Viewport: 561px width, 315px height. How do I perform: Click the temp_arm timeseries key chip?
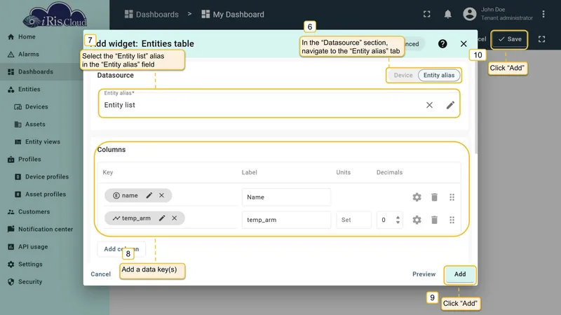(144, 218)
